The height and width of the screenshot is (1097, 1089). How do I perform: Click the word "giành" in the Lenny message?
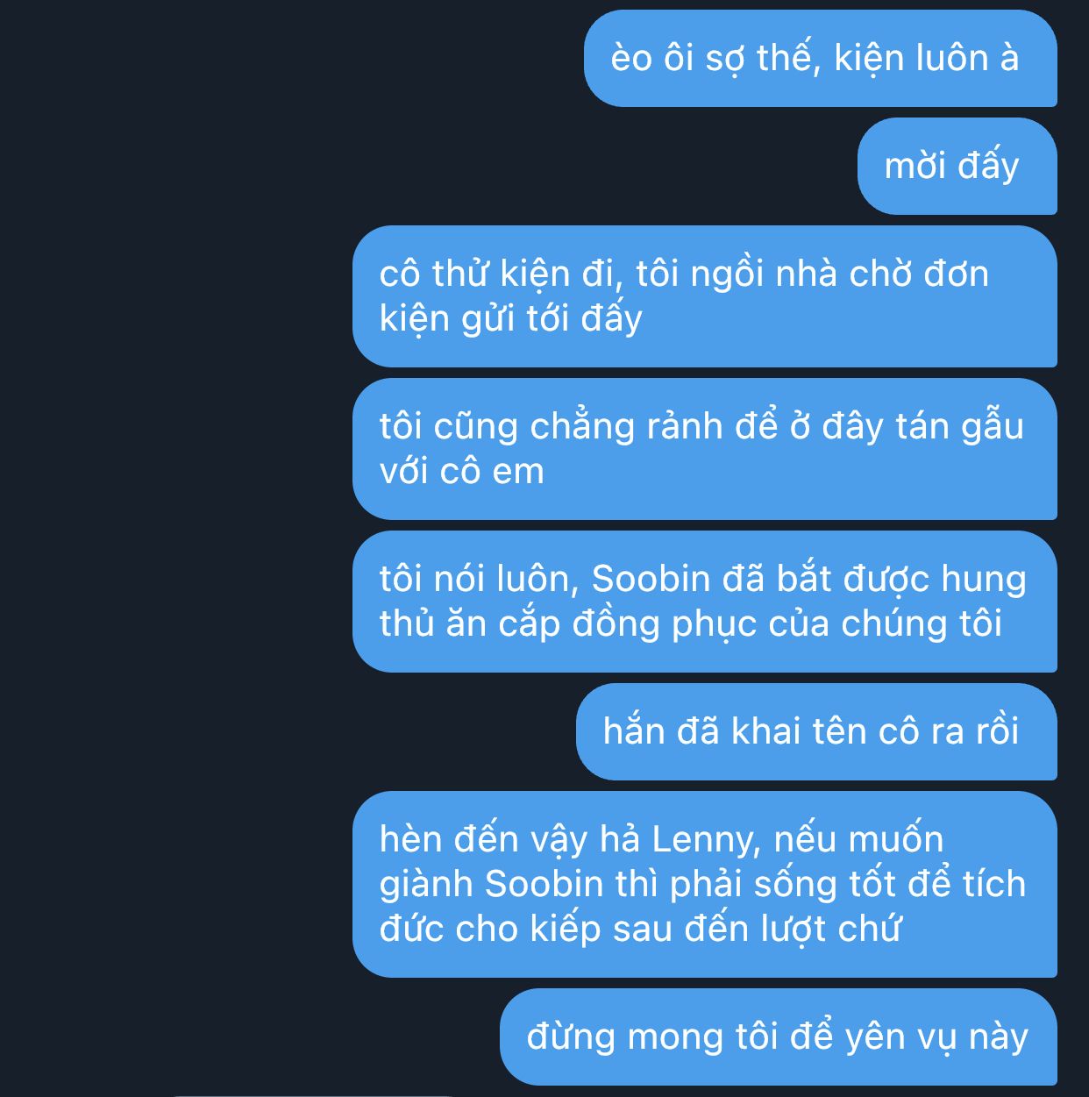pos(427,885)
